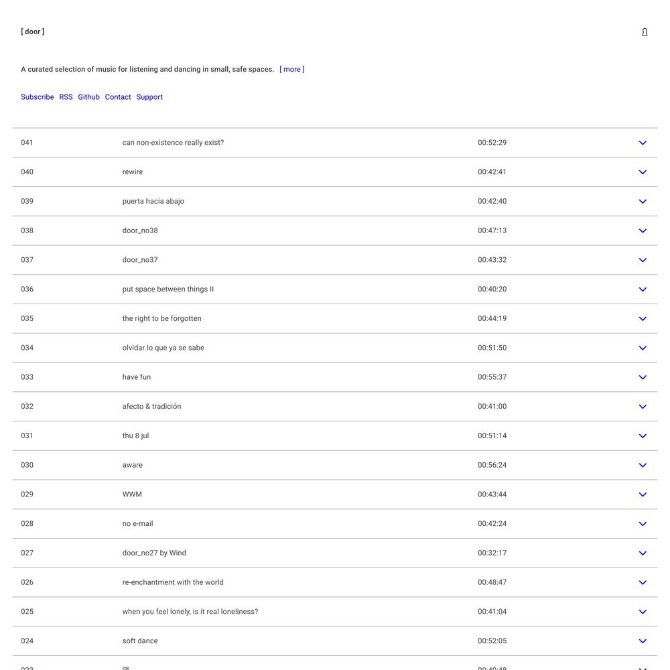Click 'door_no27 by Wind' title

point(154,553)
